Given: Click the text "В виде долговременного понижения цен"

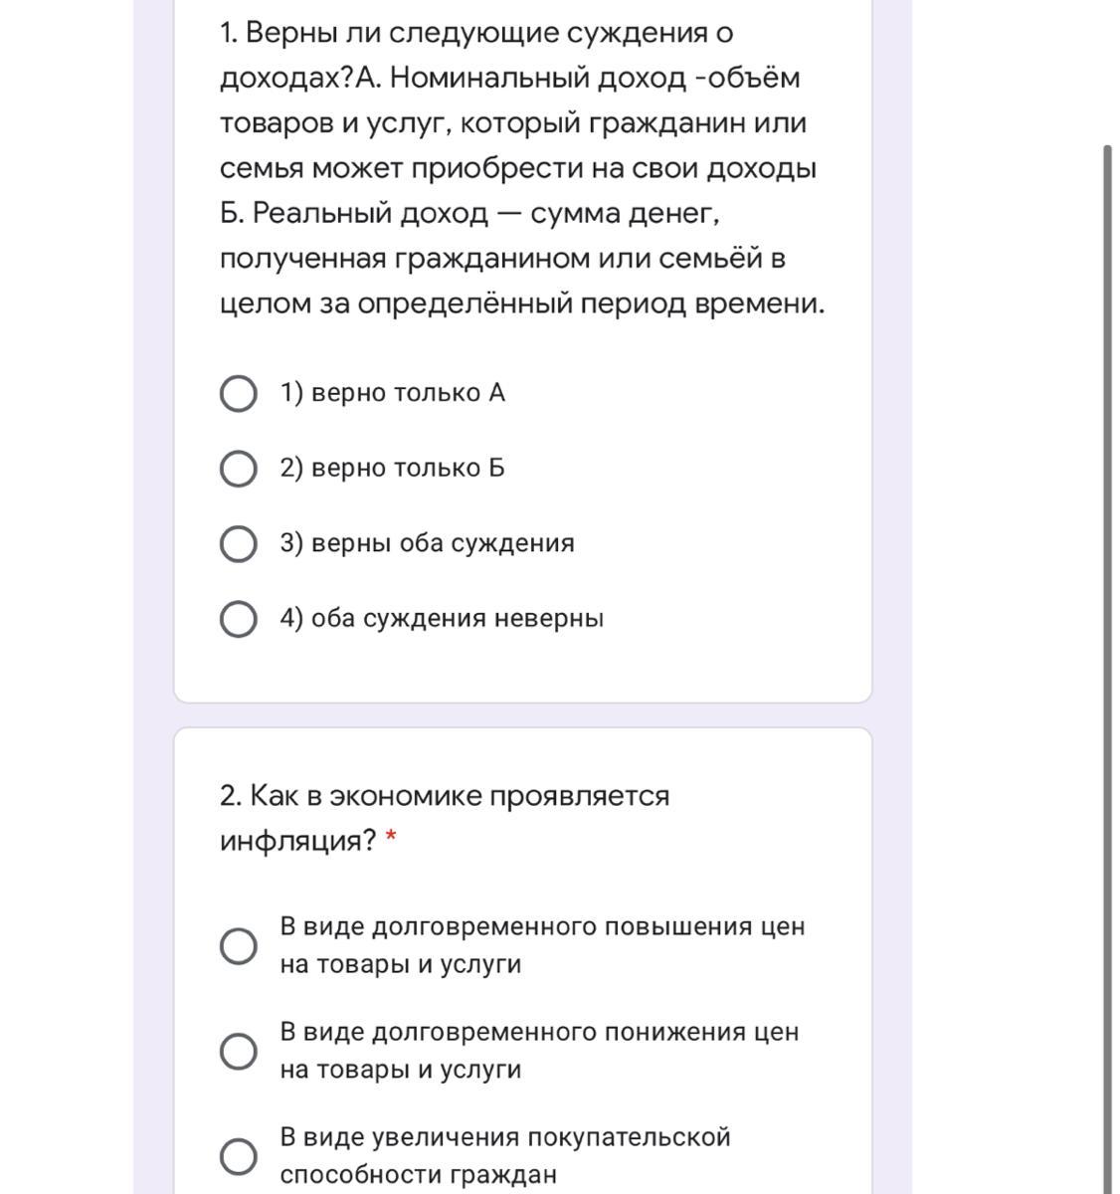Looking at the screenshot, I should point(539,1033).
